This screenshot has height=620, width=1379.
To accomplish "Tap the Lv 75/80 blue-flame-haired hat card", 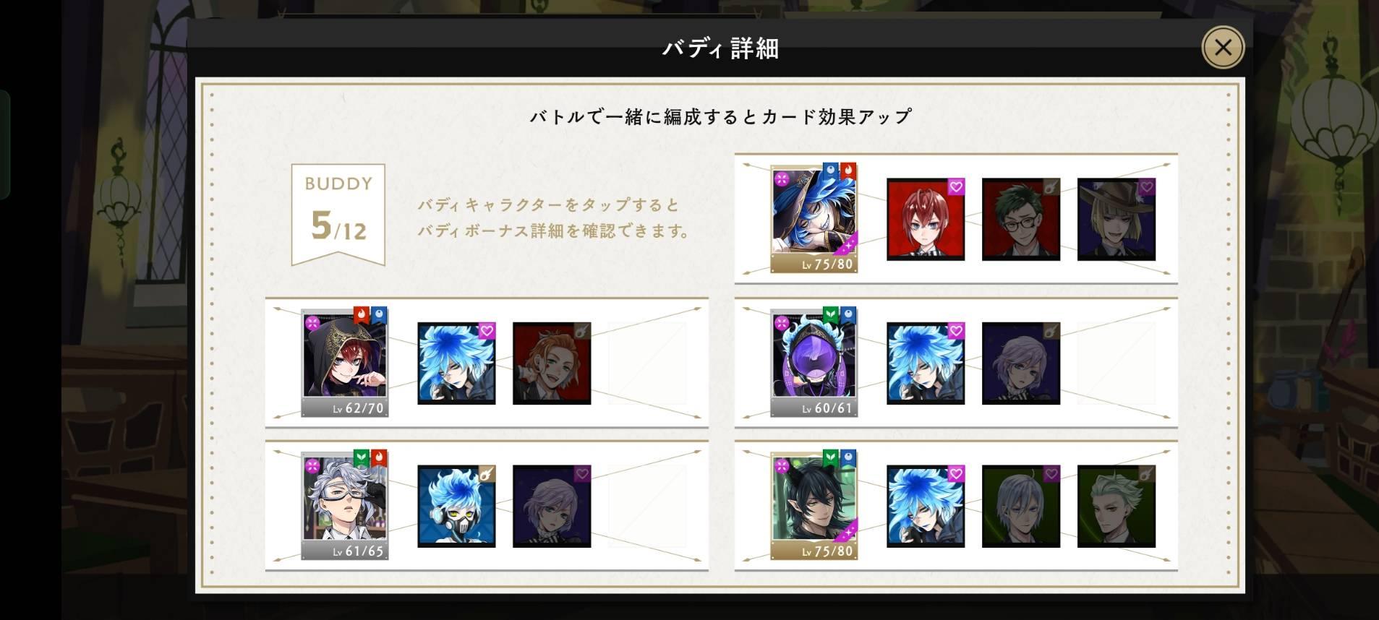I will tap(814, 218).
